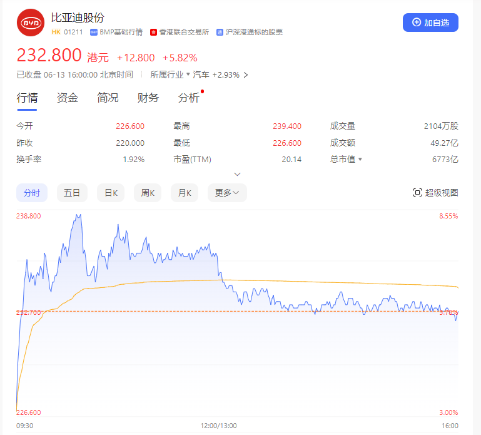Click the change percent +5.82%

180,58
